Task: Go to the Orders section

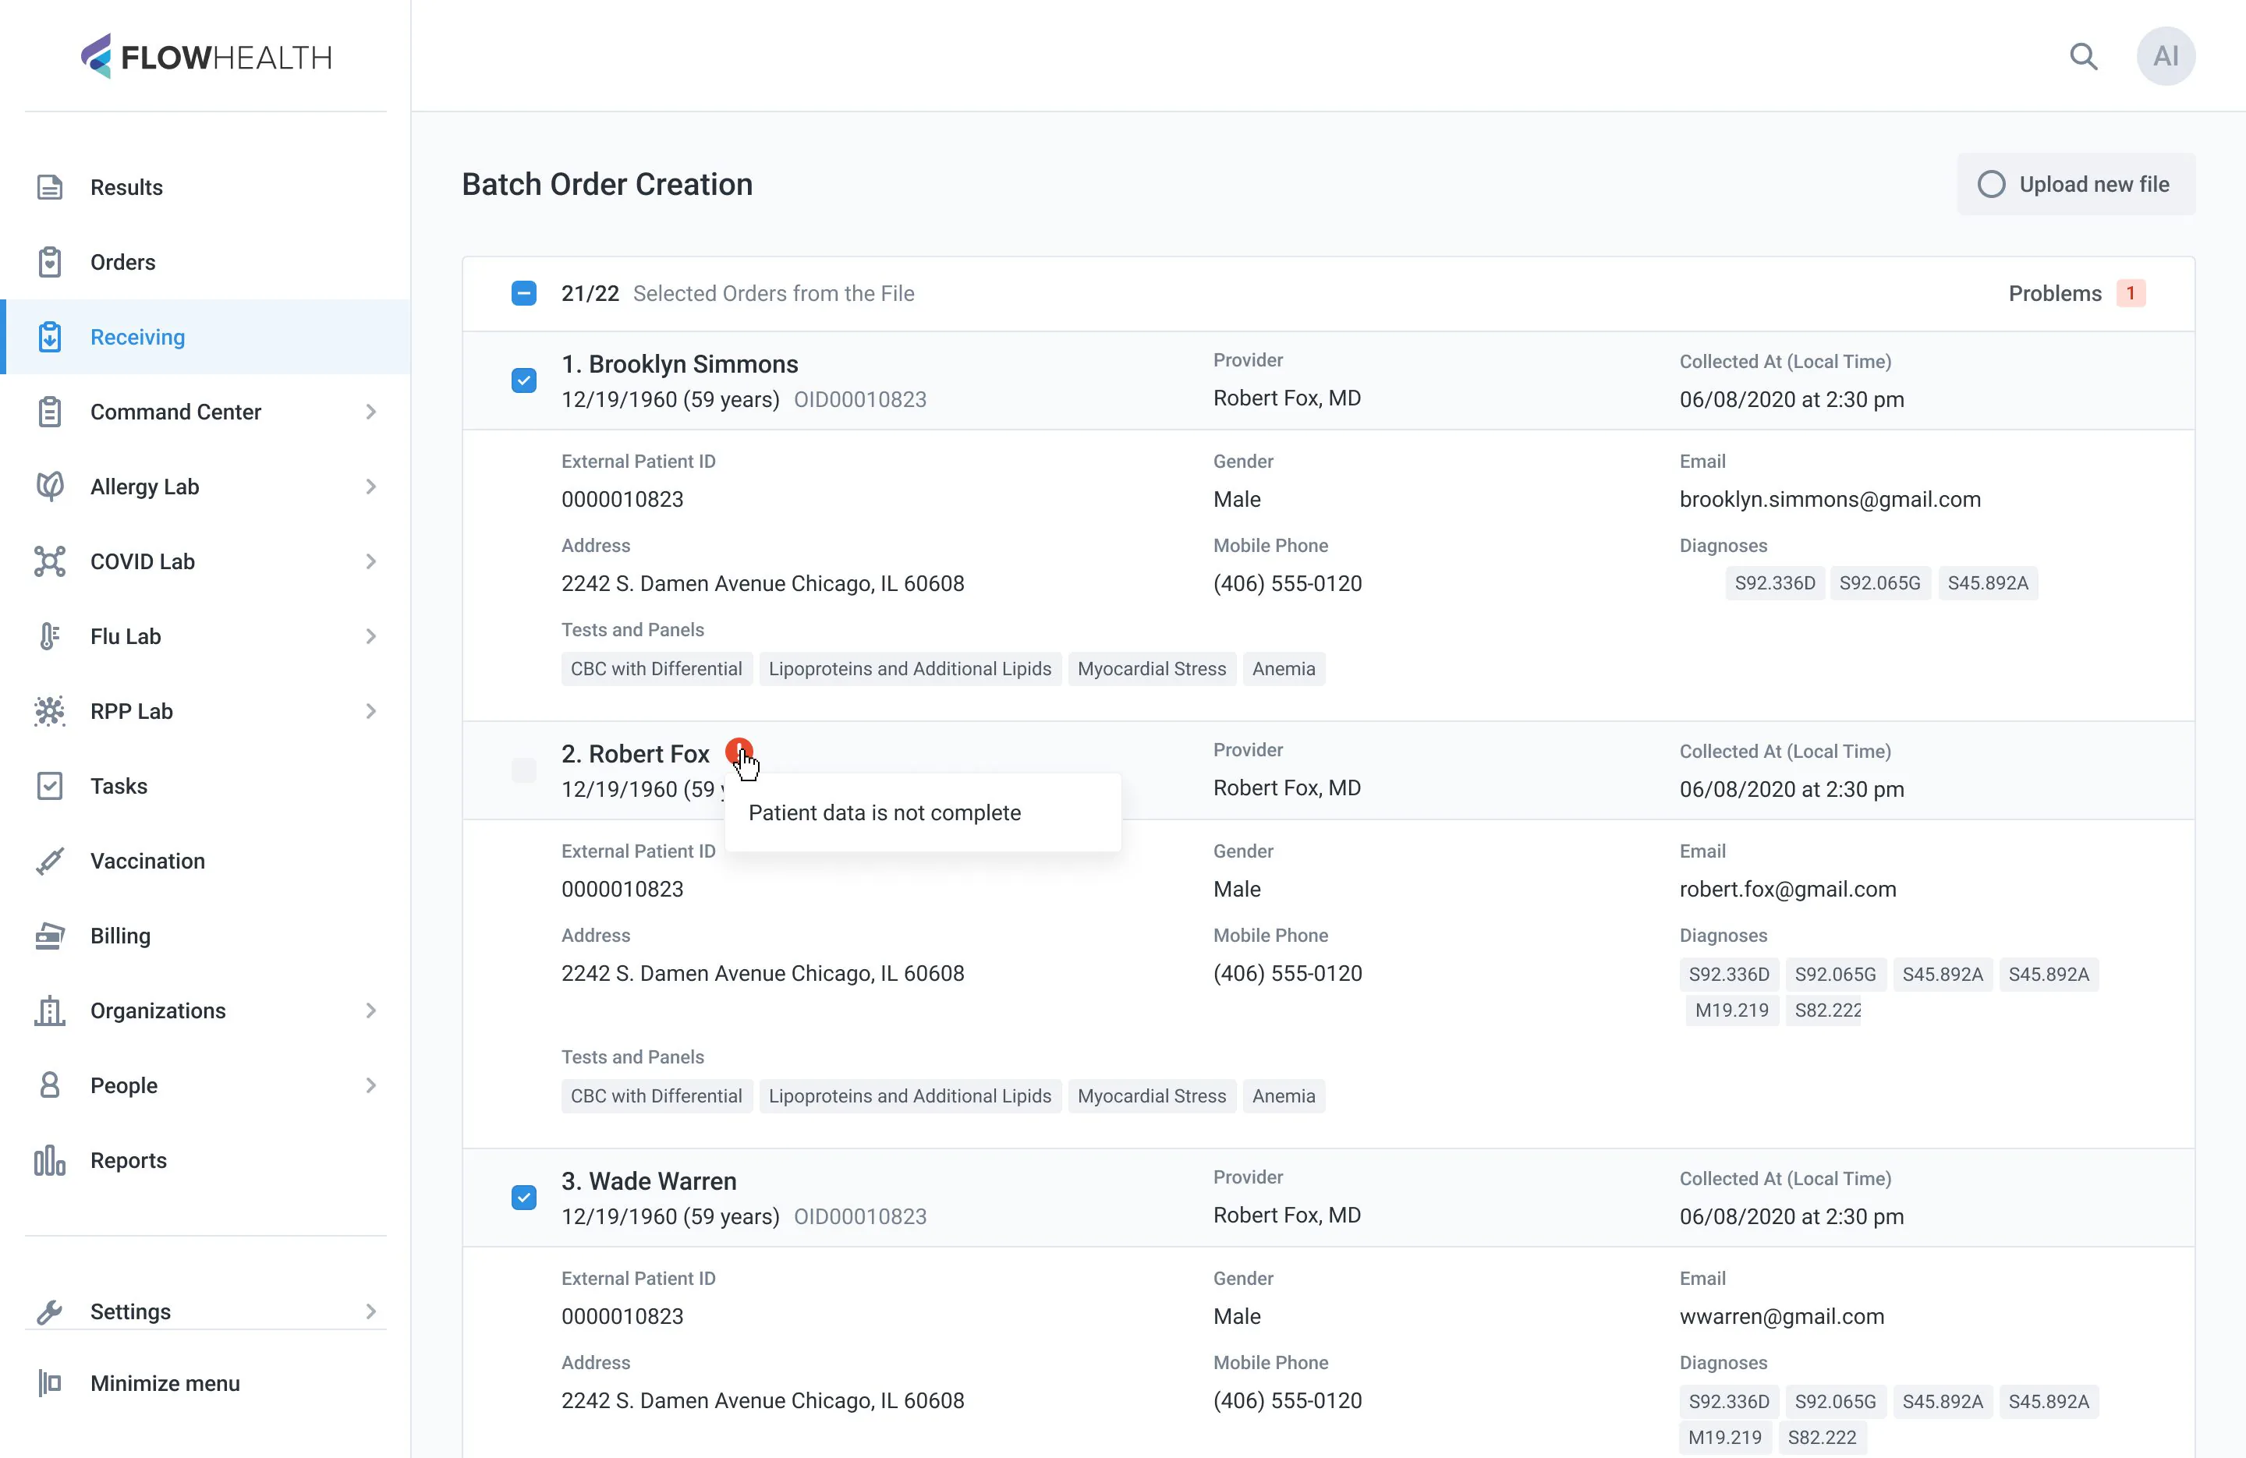Action: coord(206,262)
